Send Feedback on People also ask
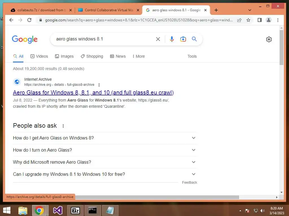This screenshot has width=289, height=216. click(189, 182)
